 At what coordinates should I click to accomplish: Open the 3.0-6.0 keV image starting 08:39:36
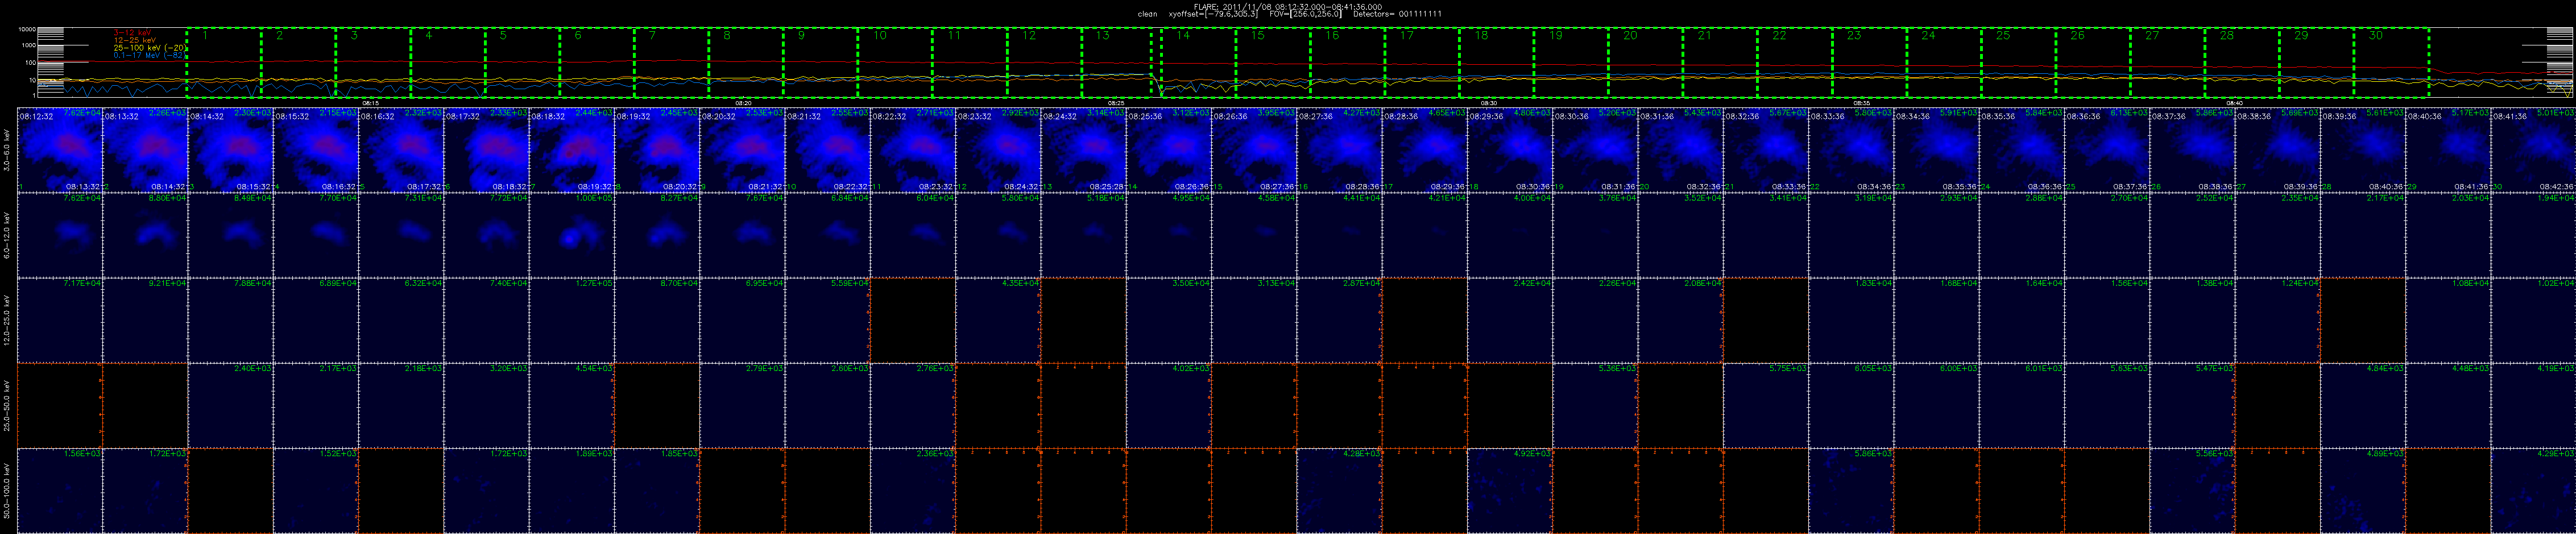[2363, 150]
